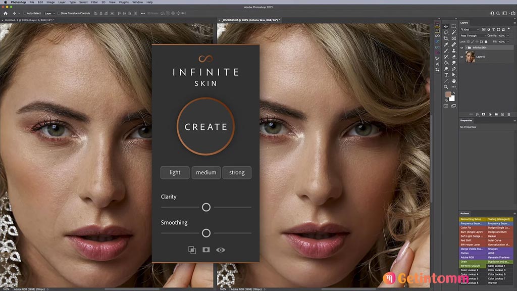Select the Frame tool

pyautogui.click(x=454, y=38)
